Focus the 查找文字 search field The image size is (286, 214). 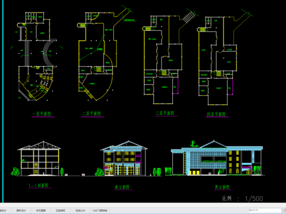click(x=265, y=210)
